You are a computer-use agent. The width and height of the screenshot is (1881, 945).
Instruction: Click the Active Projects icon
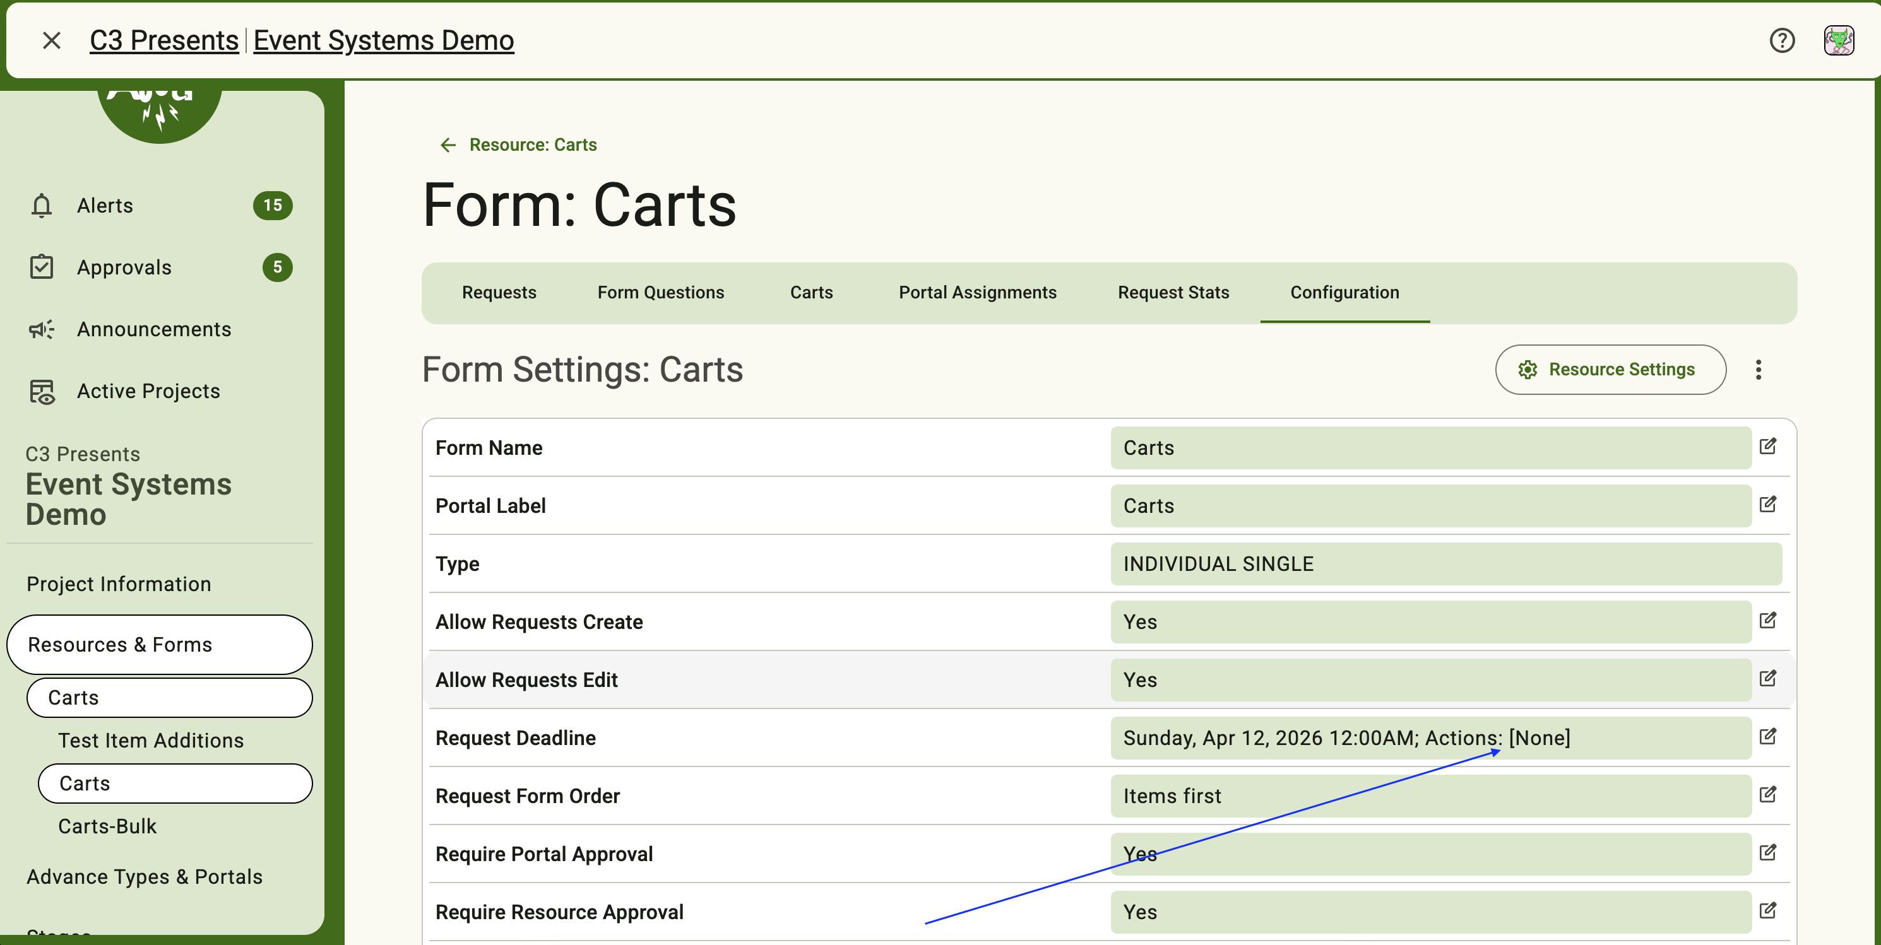(x=42, y=391)
